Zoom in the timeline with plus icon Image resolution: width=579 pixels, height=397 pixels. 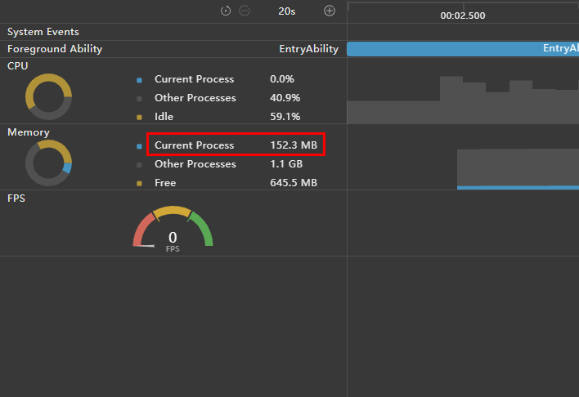[330, 11]
